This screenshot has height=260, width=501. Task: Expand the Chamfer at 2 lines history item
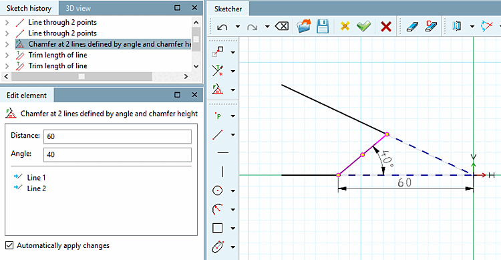tap(7, 44)
